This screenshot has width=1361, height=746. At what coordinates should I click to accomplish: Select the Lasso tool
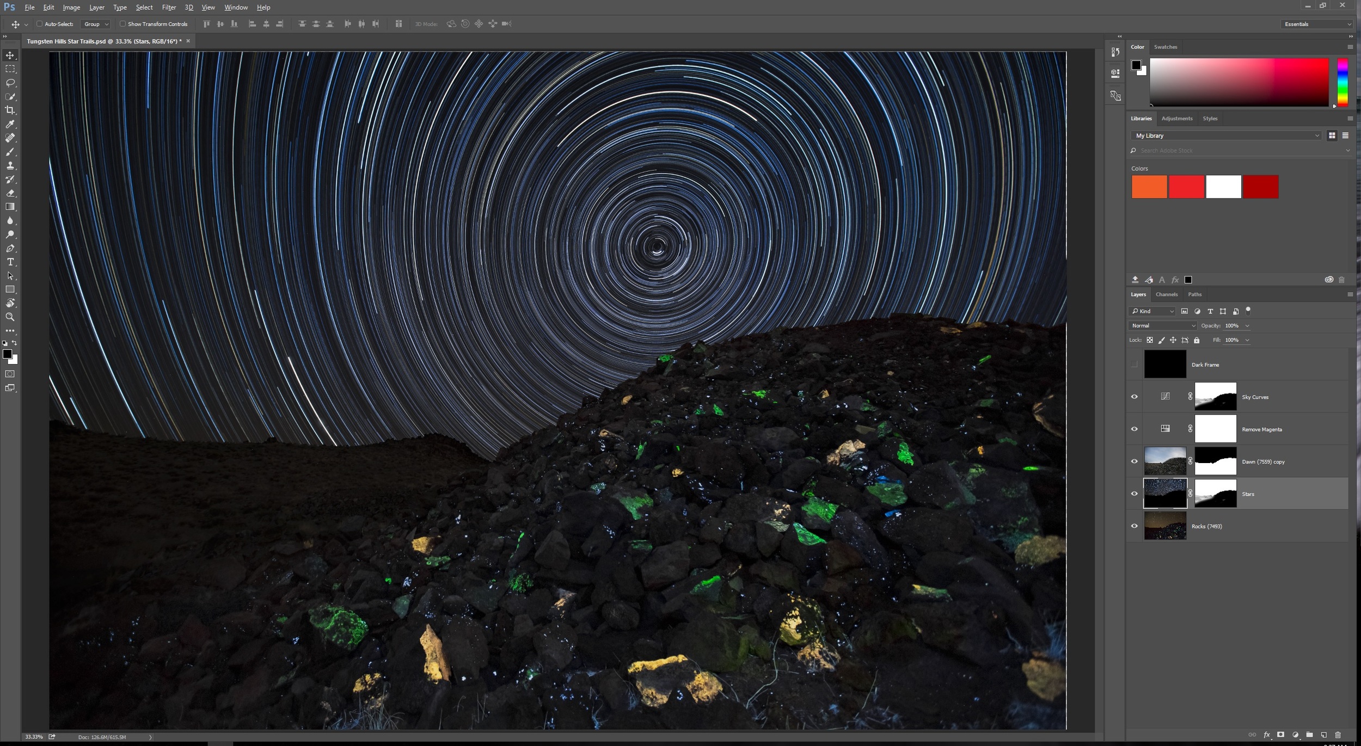[x=10, y=83]
